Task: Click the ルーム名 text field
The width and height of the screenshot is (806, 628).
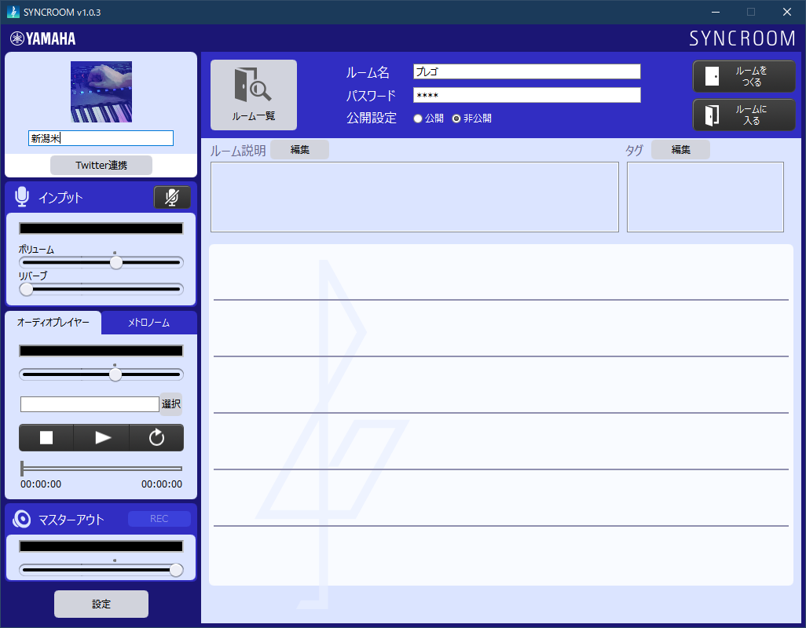Action: click(x=526, y=71)
